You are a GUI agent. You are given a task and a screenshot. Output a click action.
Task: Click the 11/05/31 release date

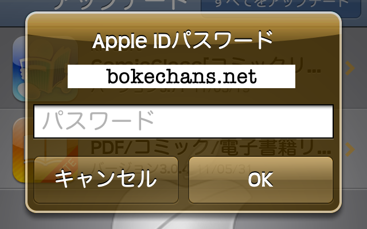[225, 169]
